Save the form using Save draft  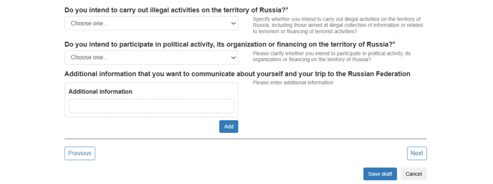click(380, 174)
